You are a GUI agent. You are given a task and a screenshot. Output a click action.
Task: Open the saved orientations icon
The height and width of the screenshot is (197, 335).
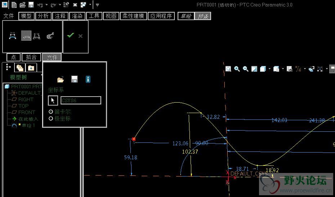(276, 69)
